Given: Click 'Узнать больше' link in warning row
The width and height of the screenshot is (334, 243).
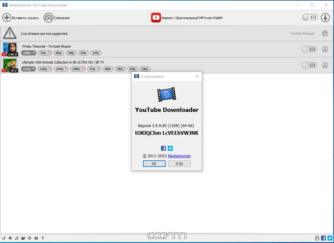Looking at the screenshot, I should pos(302,33).
